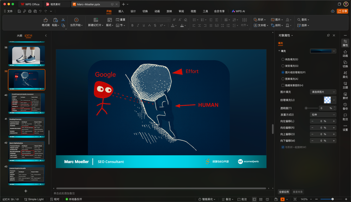Open the Beautify (美化) sidebar panel
The width and height of the screenshot is (351, 202).
pos(345,75)
